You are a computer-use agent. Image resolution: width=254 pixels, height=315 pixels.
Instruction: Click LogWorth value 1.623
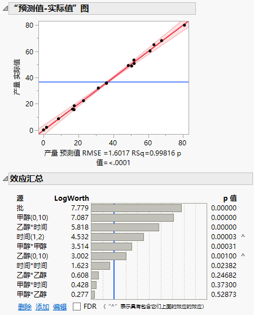point(80,266)
